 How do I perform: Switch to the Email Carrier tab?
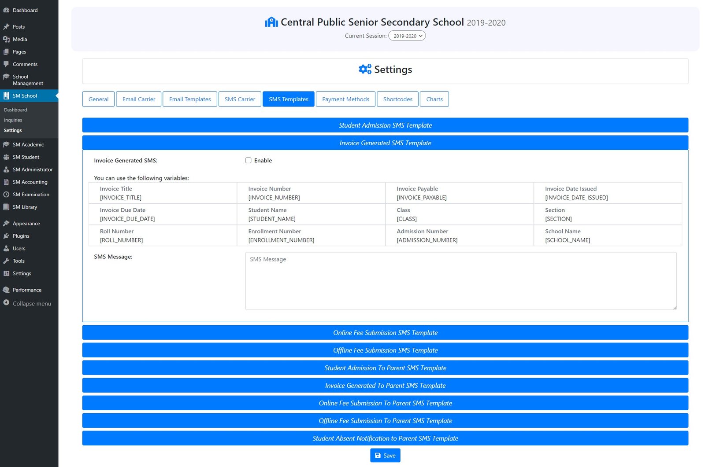coord(139,99)
